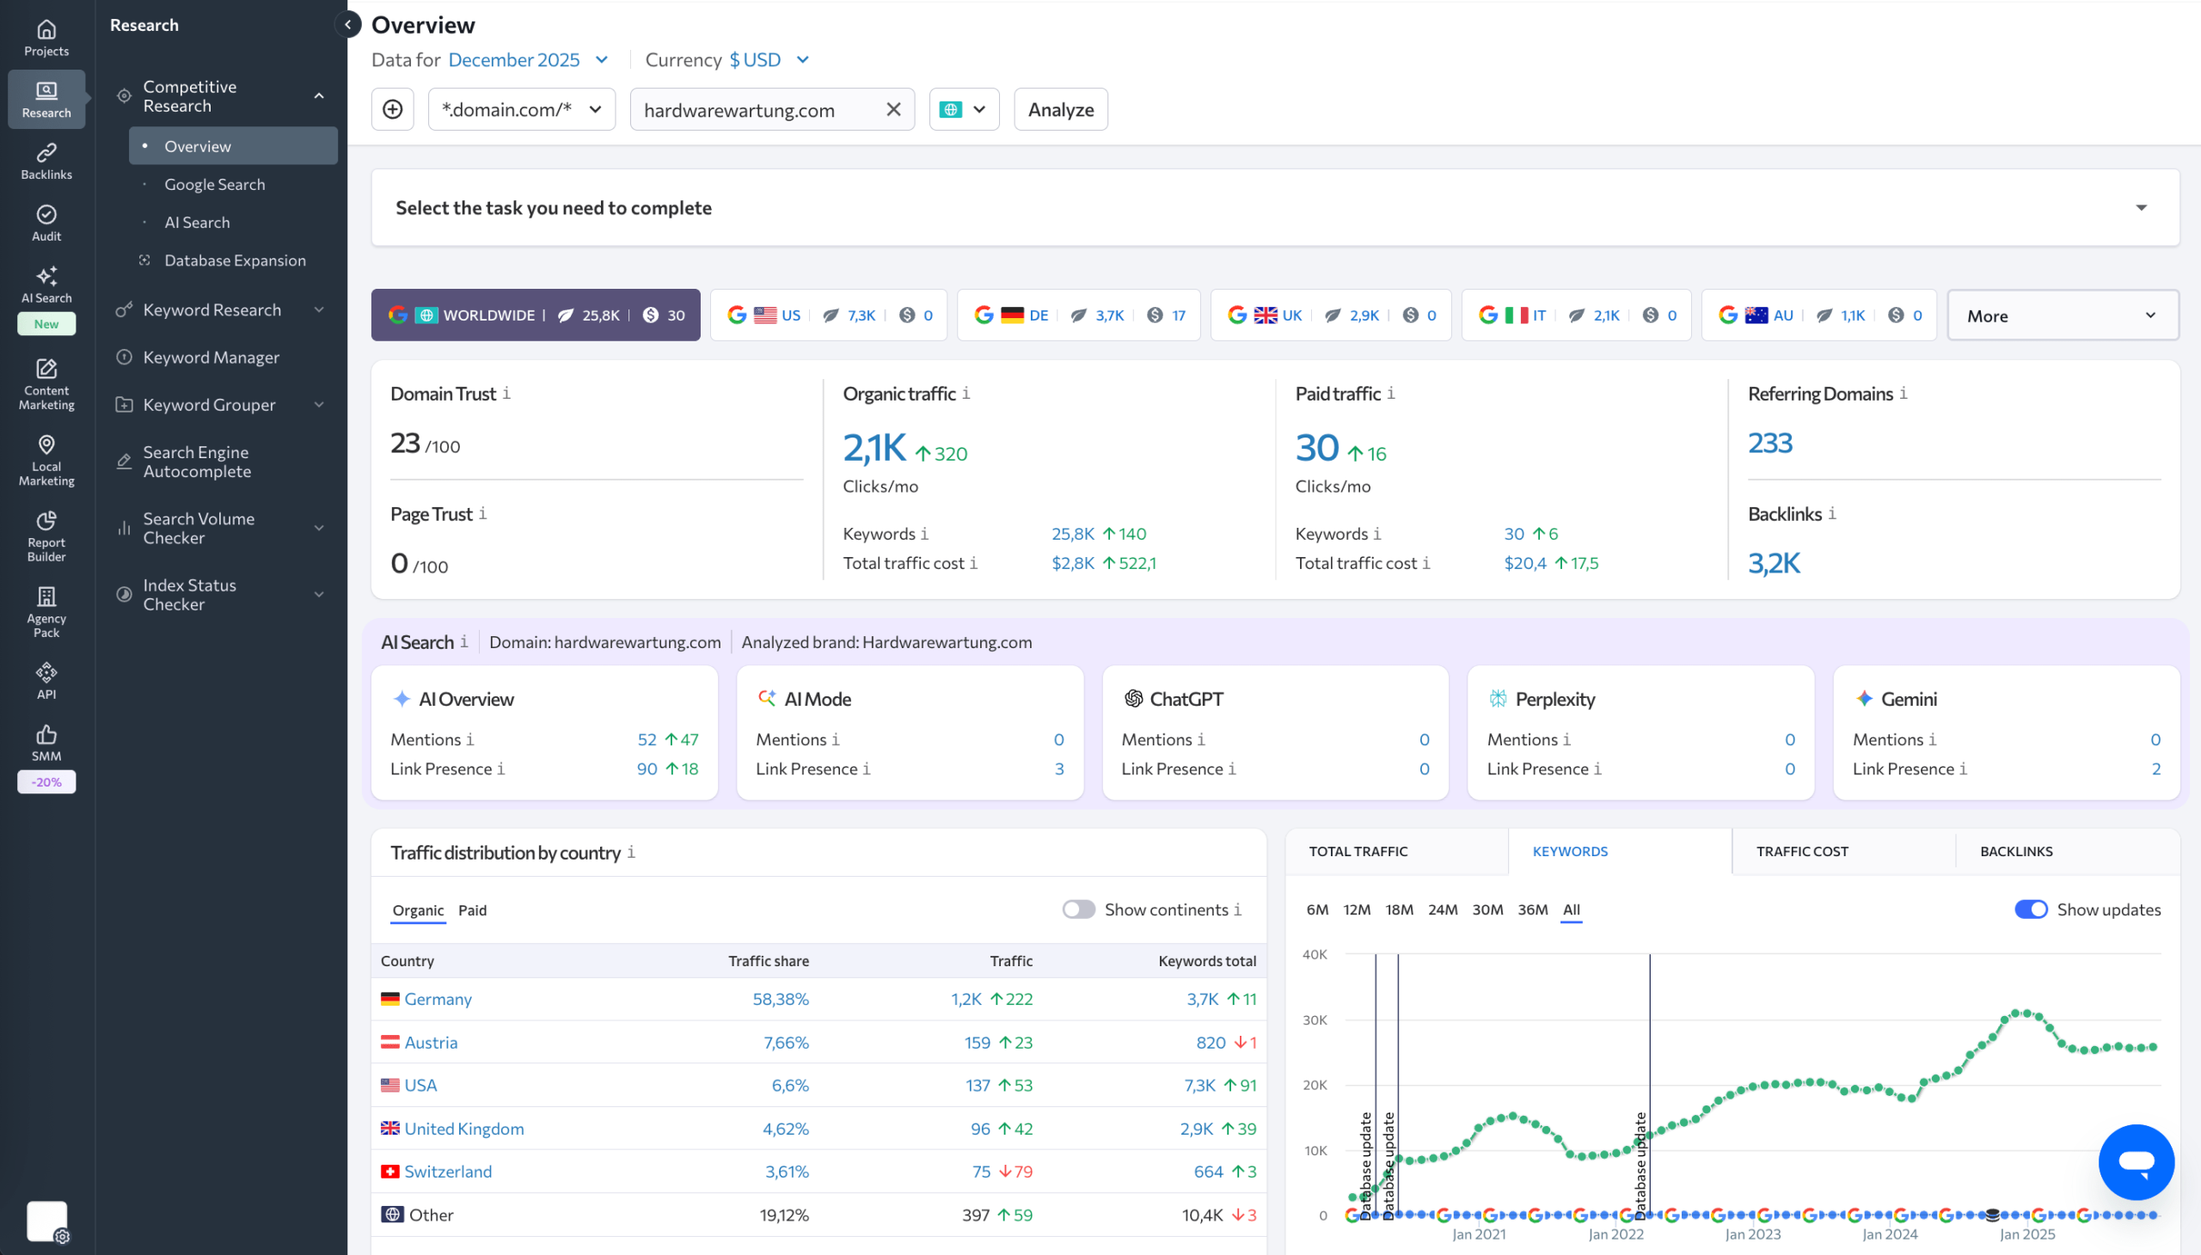The image size is (2201, 1255).
Task: Open the API section icon
Action: (x=46, y=680)
